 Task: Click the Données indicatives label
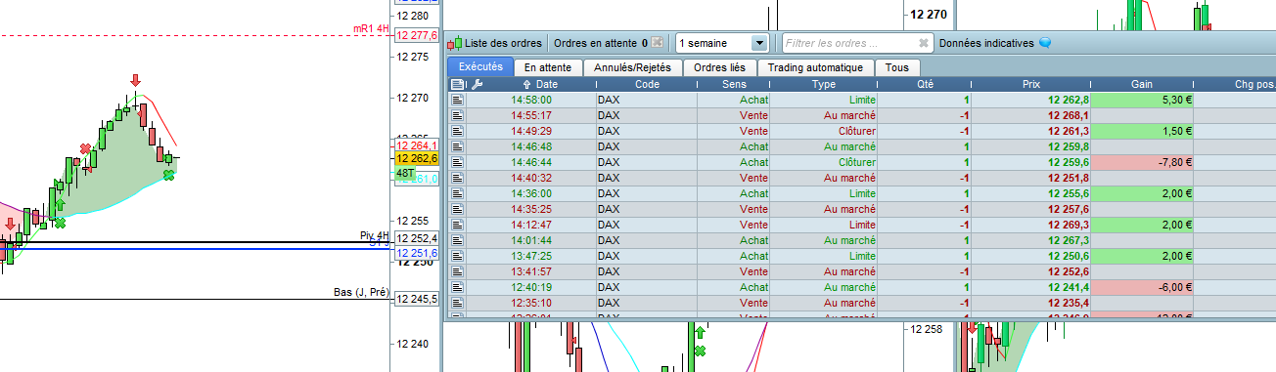986,43
